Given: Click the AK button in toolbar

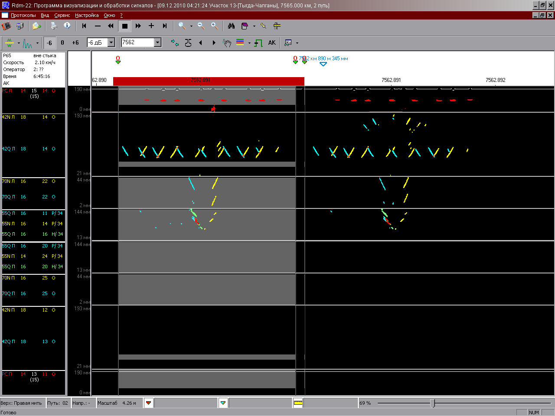Looking at the screenshot, I should (272, 43).
